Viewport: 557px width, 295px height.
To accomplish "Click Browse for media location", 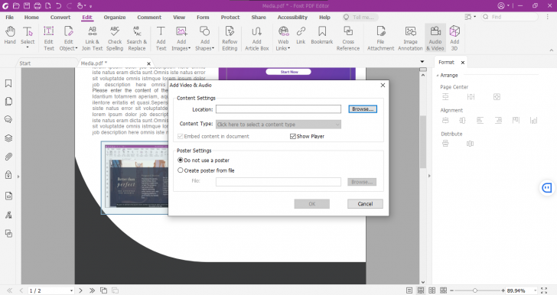I will pos(363,109).
